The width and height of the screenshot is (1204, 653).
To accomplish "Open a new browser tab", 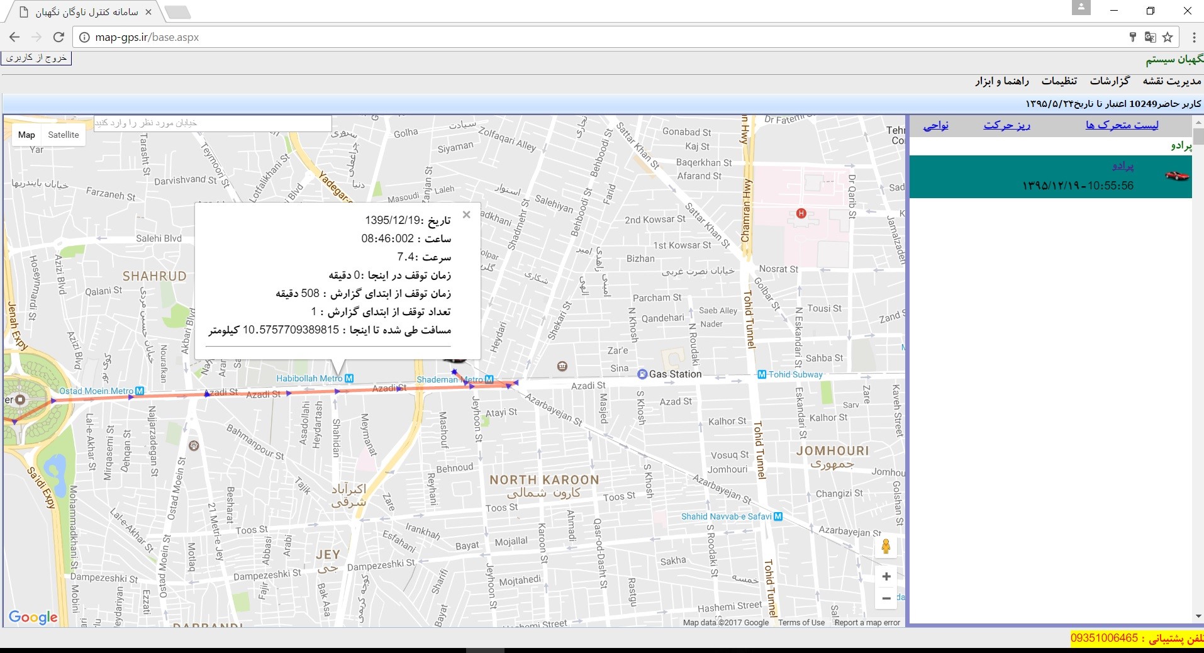I will pos(177,11).
